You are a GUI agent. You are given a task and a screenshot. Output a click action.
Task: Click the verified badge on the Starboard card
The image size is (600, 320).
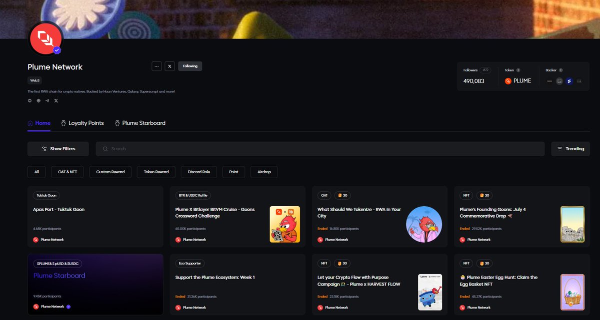(68, 307)
